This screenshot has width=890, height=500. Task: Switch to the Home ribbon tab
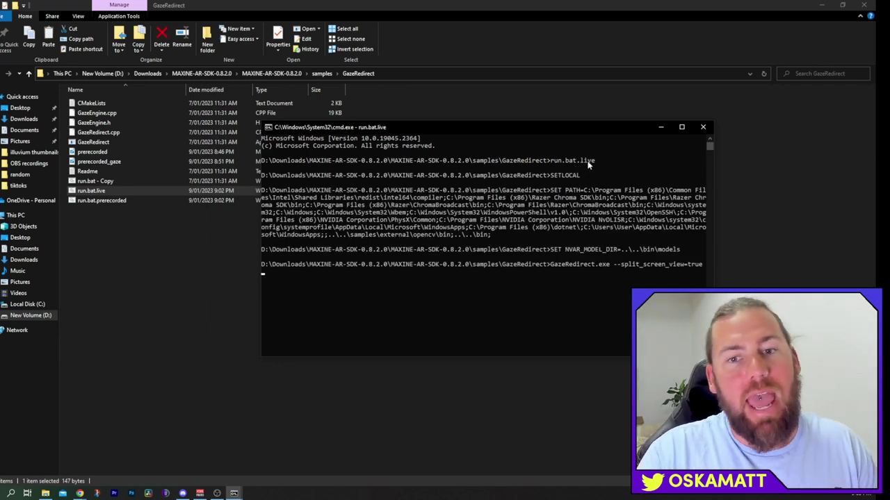tap(25, 16)
